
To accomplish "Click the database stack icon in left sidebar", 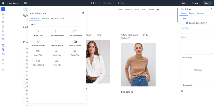I will [3, 22].
